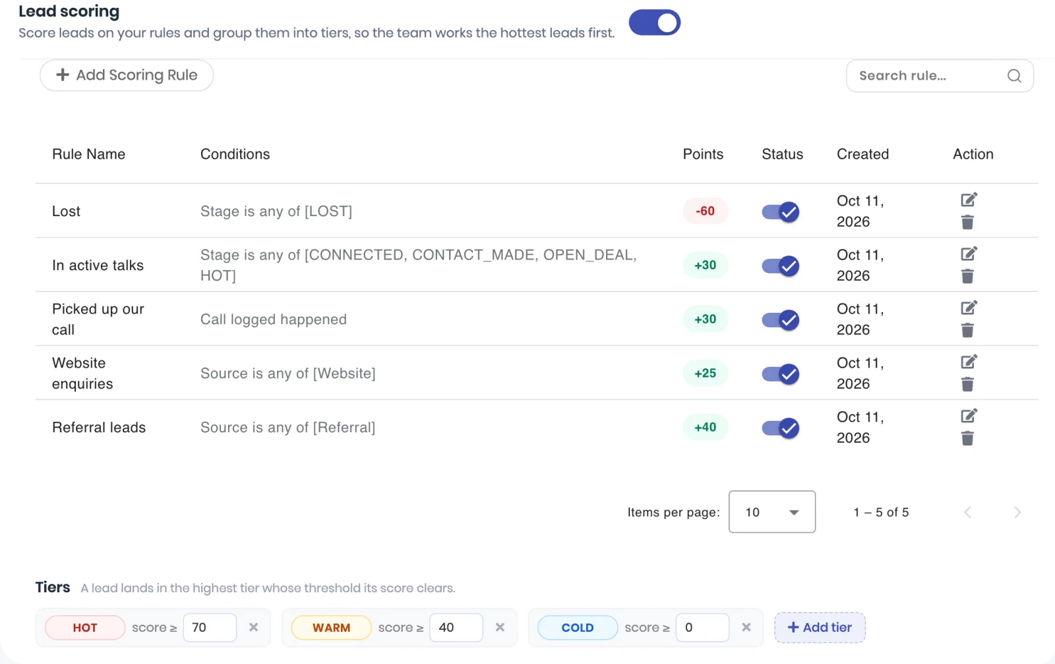The height and width of the screenshot is (664, 1055).
Task: Click the Rule Name column header
Action: pyautogui.click(x=88, y=154)
